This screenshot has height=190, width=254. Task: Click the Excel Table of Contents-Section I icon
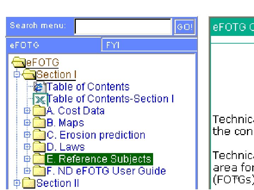(40, 100)
